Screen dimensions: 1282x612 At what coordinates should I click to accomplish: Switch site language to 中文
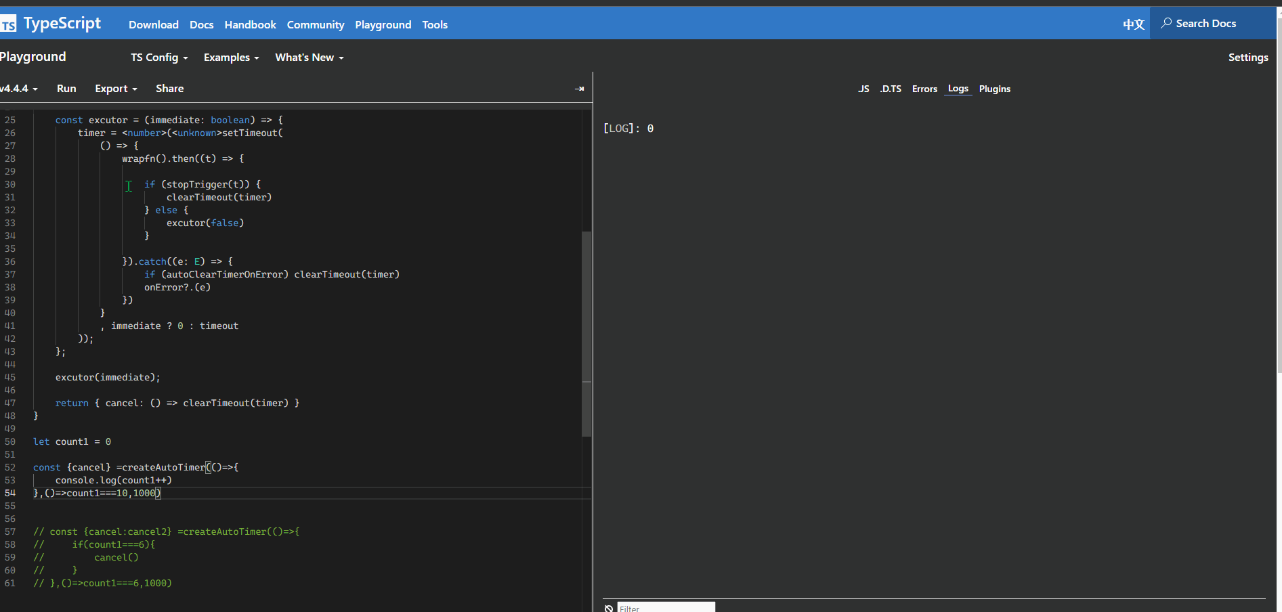pyautogui.click(x=1133, y=24)
